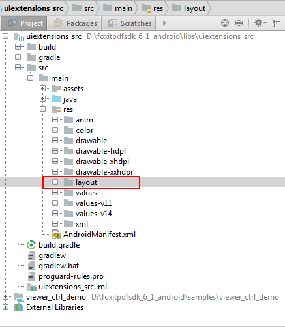Click layout in breadcrumb bar

(x=188, y=8)
